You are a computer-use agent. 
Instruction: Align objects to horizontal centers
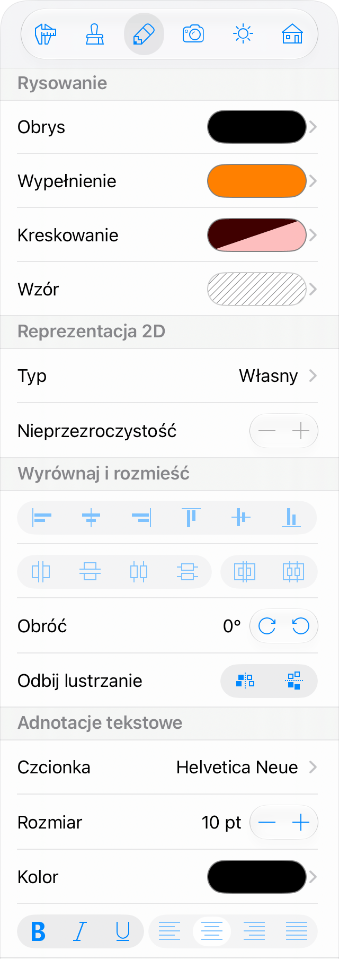(x=91, y=517)
